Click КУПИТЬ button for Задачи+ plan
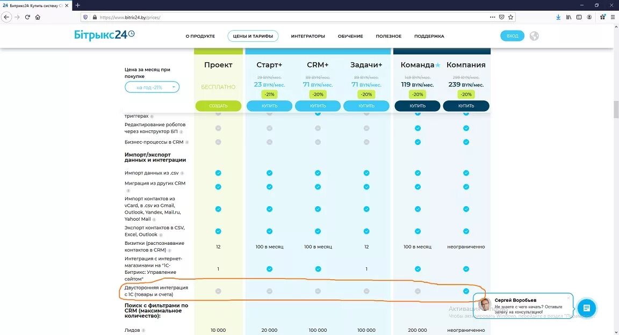 366,106
